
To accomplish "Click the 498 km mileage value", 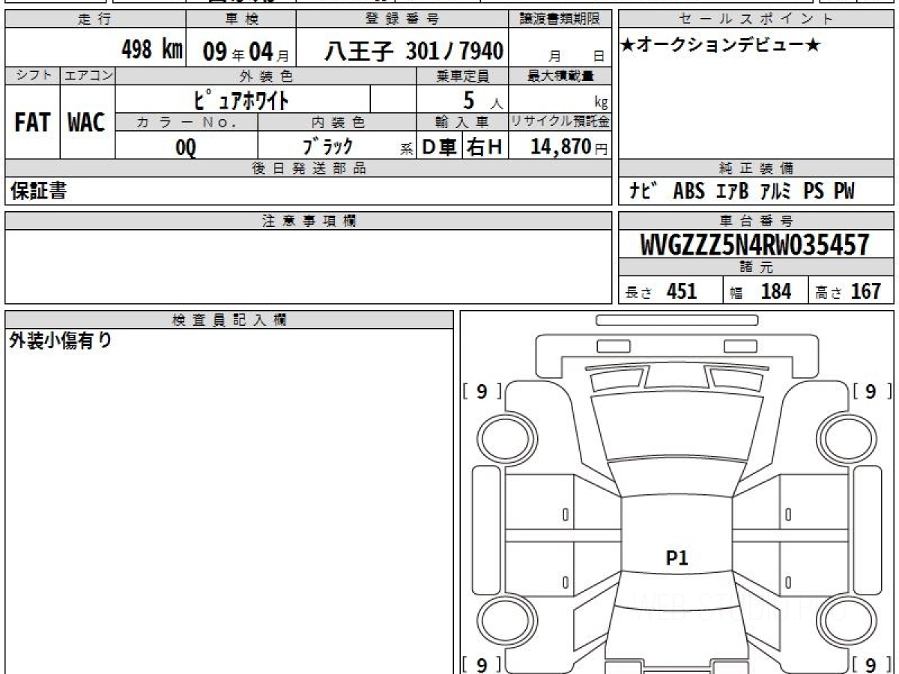I will pos(152,50).
